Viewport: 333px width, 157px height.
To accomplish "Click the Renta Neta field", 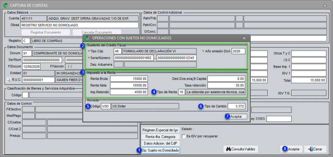I will tap(129, 85).
